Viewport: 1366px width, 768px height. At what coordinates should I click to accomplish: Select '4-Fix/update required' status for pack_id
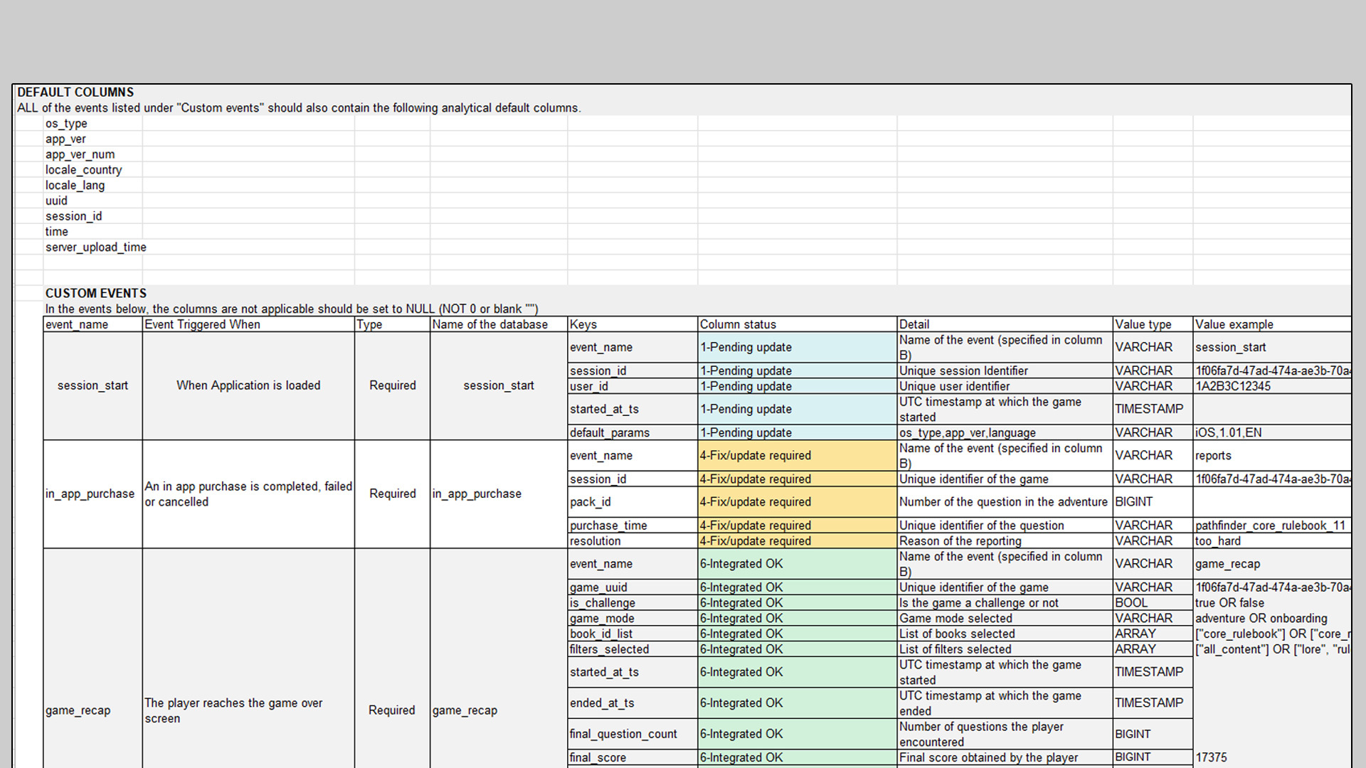(797, 502)
